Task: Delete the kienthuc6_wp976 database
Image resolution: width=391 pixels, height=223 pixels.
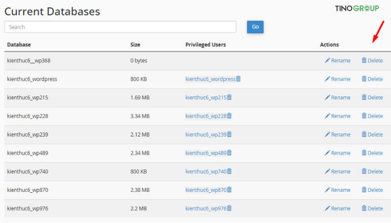Action: [x=372, y=209]
